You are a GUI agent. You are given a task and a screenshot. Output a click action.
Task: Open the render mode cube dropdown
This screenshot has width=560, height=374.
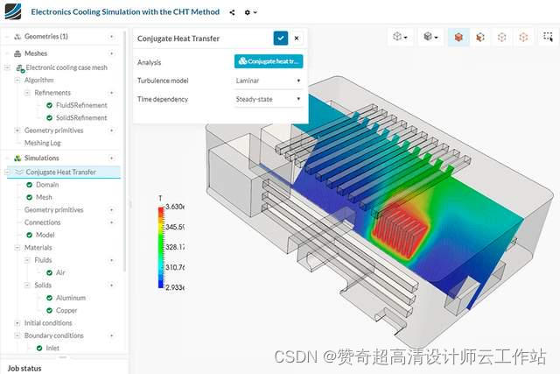click(430, 37)
